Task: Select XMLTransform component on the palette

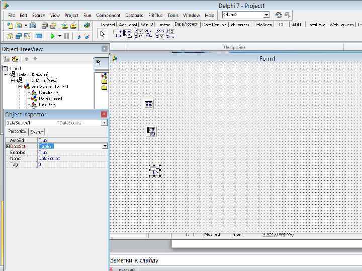Action: point(149,34)
